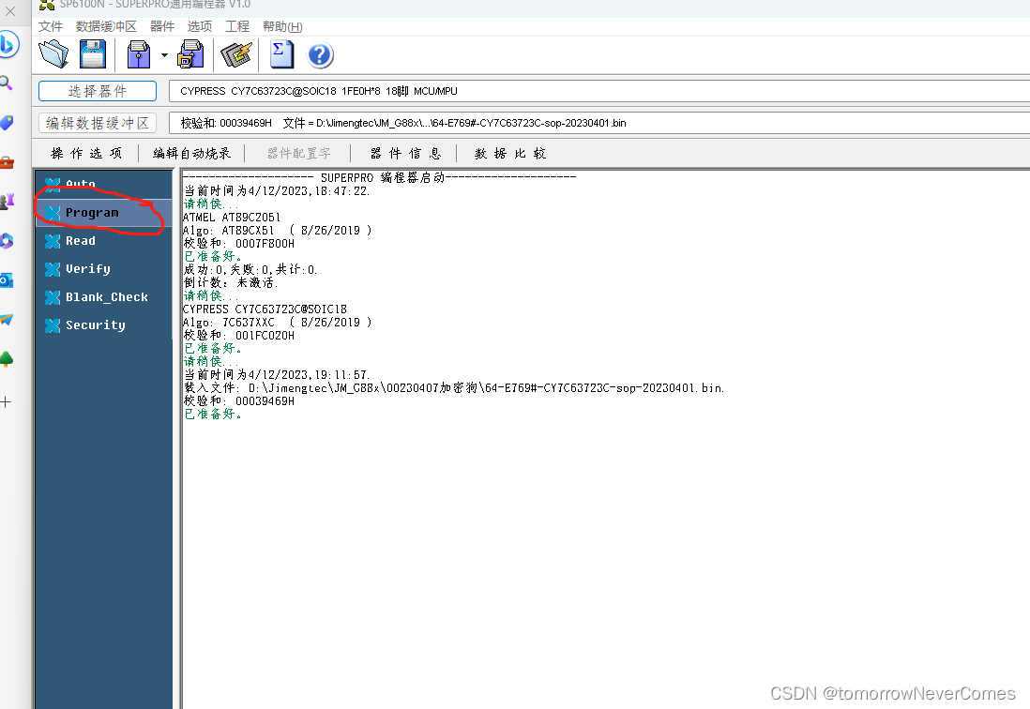The height and width of the screenshot is (709, 1030).
Task: Click the red toolbox sidebar icon
Action: [x=7, y=162]
